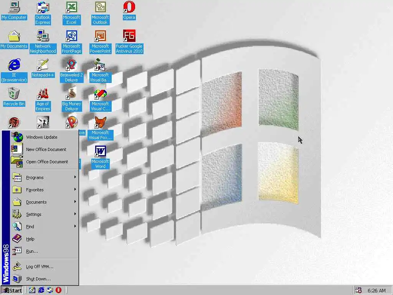The width and height of the screenshot is (393, 295).
Task: Select the orange letter P desktop shortcut icon
Action: 71,123
